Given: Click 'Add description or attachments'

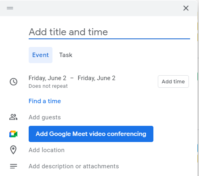Looking at the screenshot, I should click(74, 166).
